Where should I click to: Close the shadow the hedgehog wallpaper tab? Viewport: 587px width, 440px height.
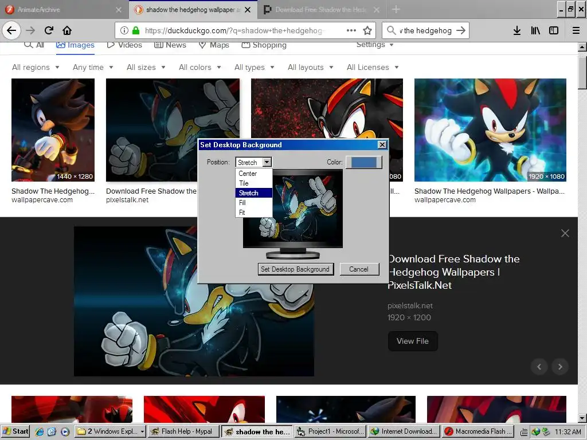pos(248,10)
